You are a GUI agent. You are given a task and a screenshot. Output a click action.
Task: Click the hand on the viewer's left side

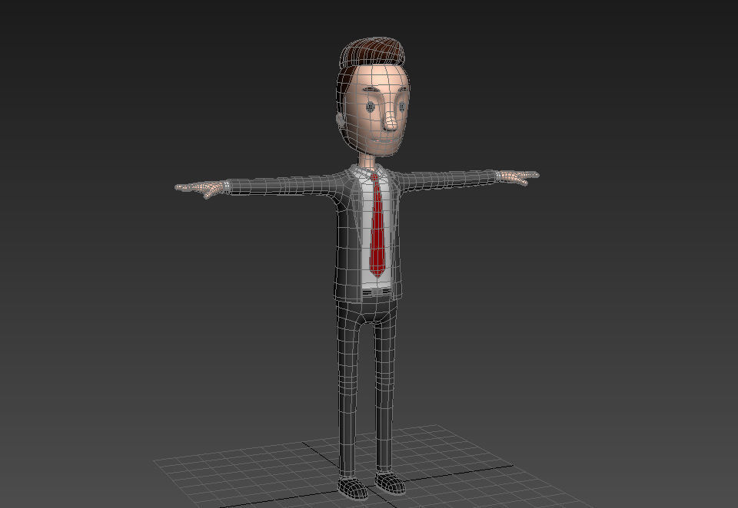tap(201, 189)
